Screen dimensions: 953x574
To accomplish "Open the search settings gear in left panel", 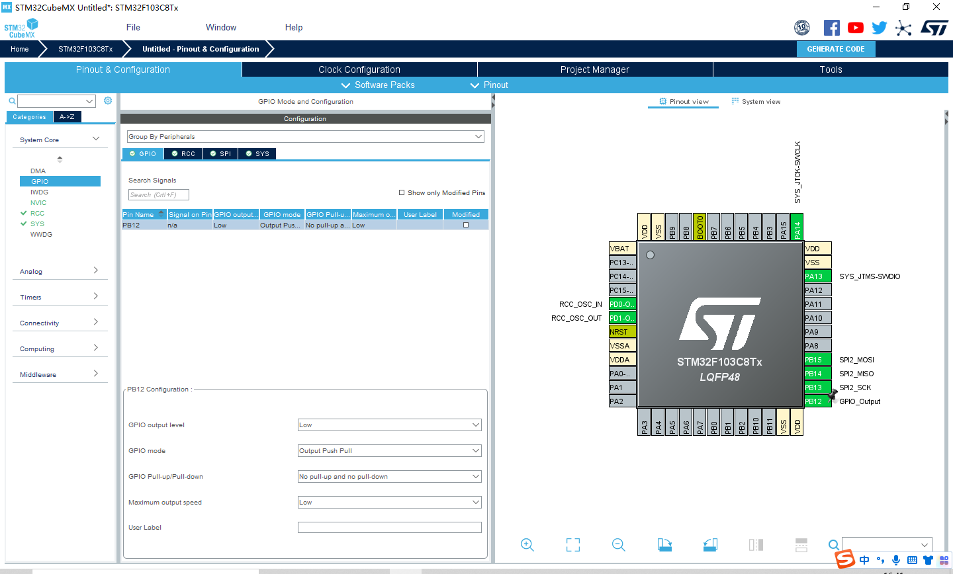I will (x=108, y=101).
